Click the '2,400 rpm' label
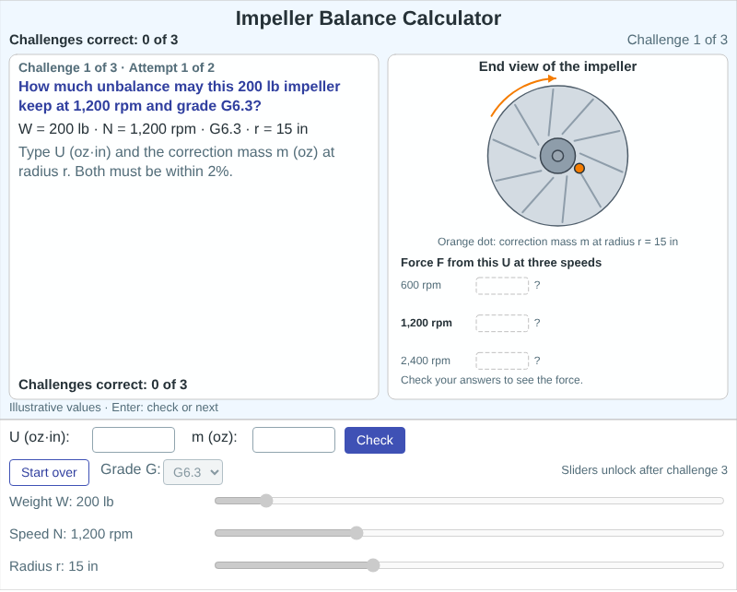Viewport: 737px width, 592px height. pyautogui.click(x=426, y=361)
